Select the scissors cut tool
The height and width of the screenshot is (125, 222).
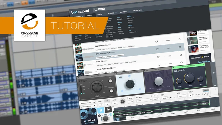(x=193, y=95)
